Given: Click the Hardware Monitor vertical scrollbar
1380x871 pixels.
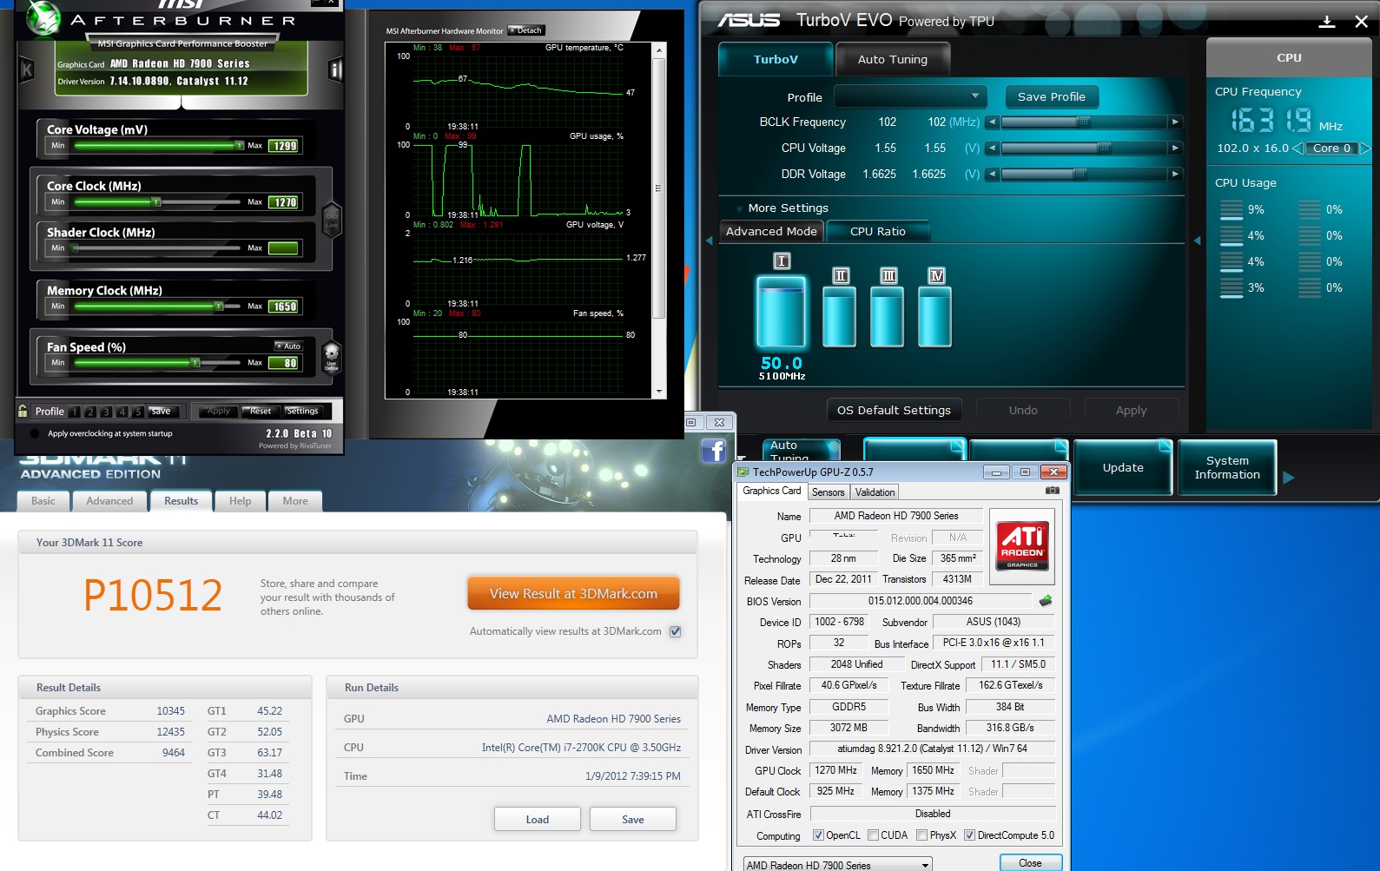Looking at the screenshot, I should pos(658,221).
